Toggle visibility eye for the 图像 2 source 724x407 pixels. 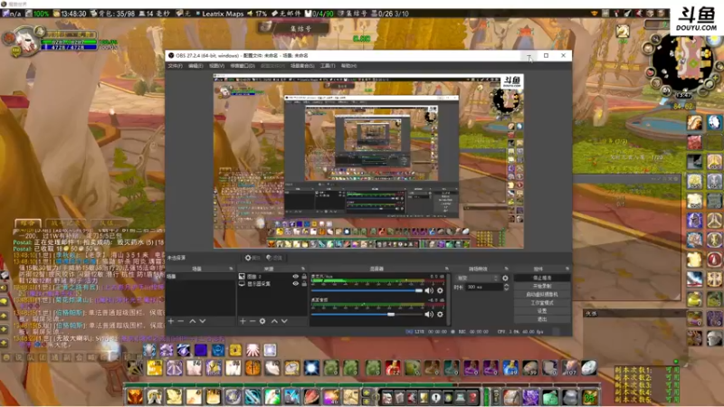click(x=296, y=277)
